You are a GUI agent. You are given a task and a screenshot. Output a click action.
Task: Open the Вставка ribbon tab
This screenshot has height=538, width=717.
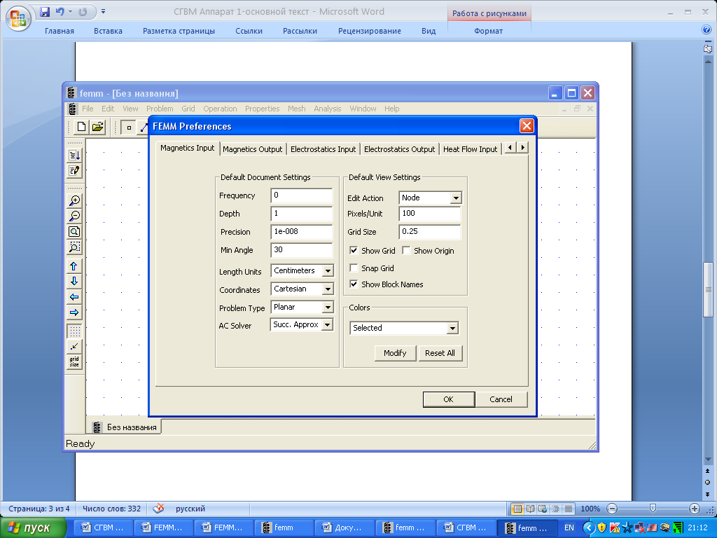click(x=108, y=31)
